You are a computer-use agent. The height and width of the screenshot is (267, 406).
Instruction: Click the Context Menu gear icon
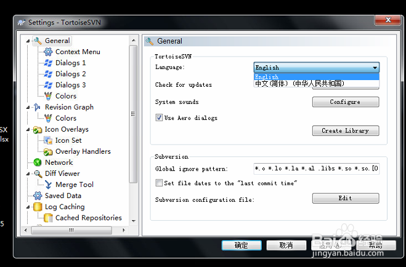tap(48, 52)
